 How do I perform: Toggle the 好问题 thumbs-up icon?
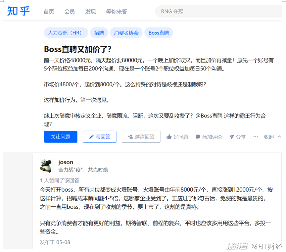[x=169, y=137]
